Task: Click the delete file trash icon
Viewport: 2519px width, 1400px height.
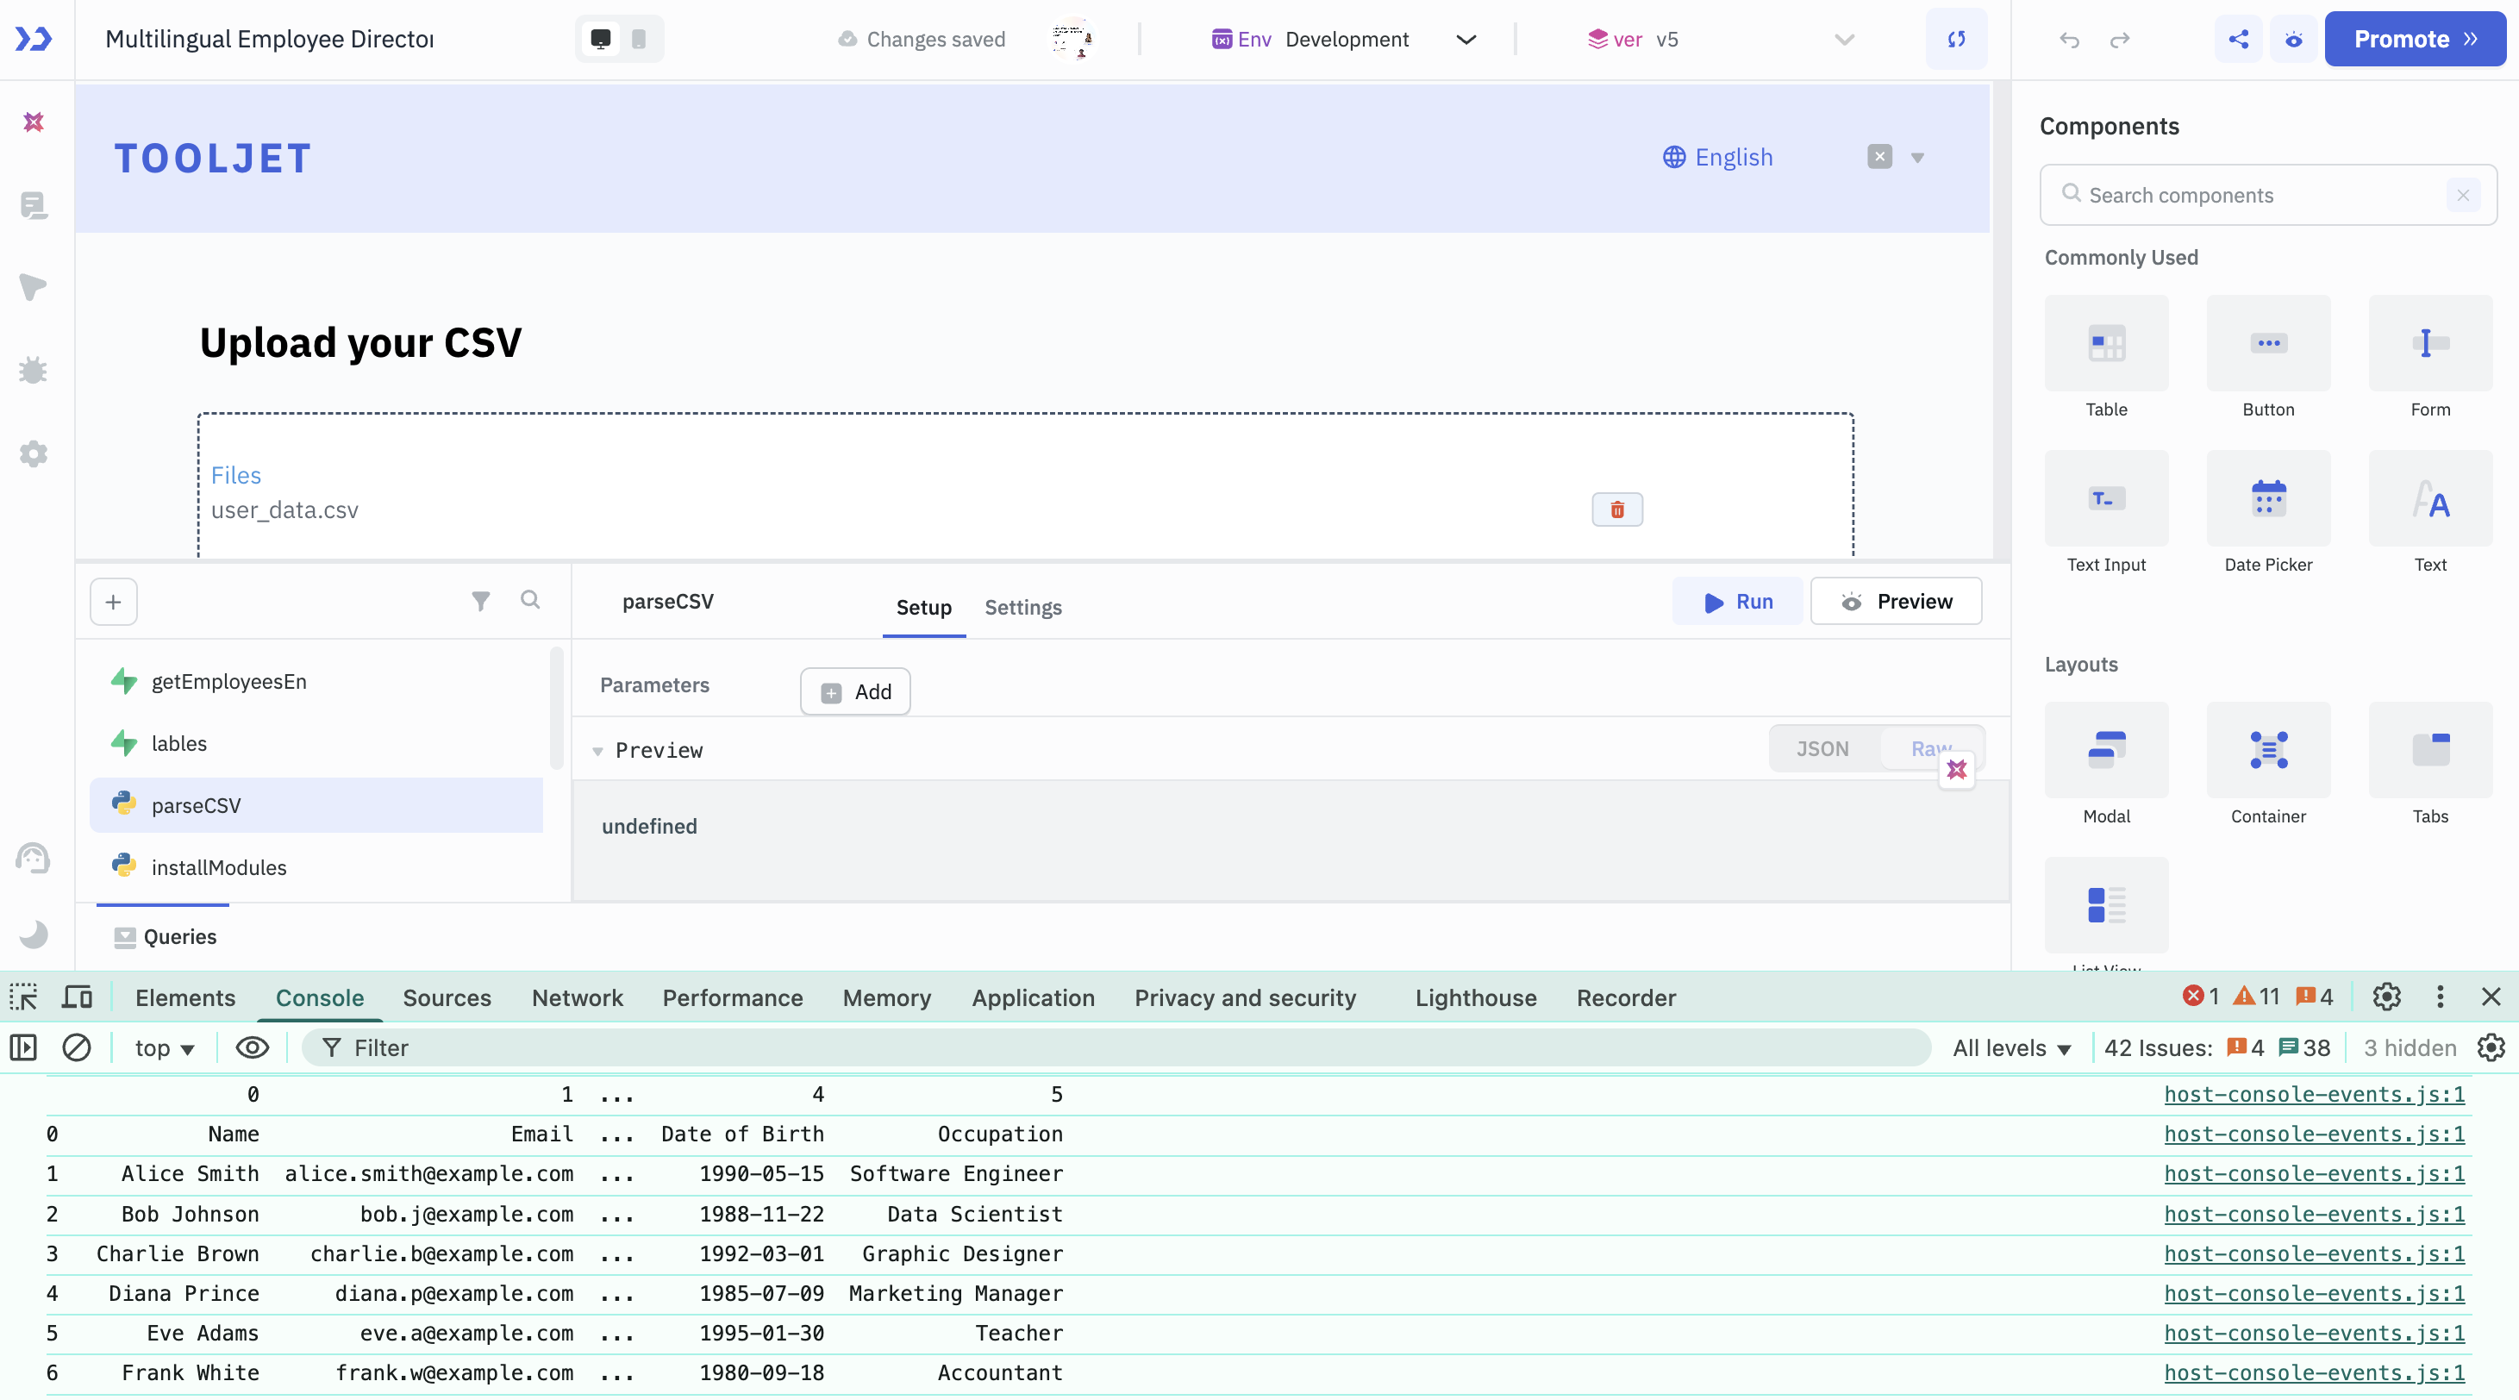Action: (1616, 509)
